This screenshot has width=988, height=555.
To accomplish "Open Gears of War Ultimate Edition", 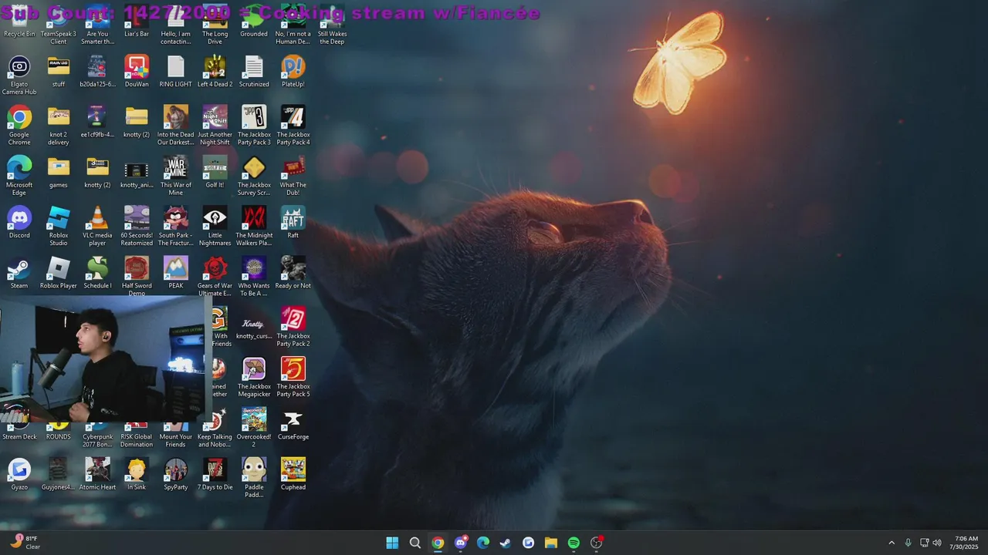I will point(215,276).
